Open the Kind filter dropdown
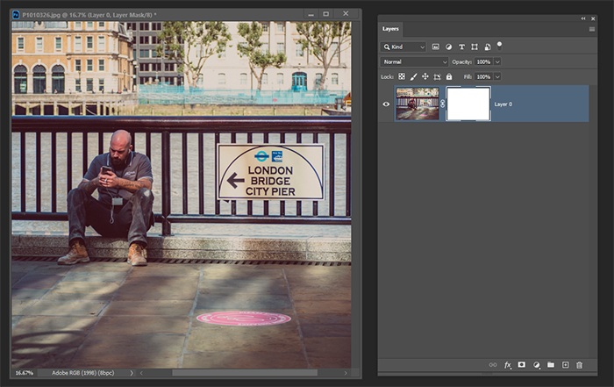Image resolution: width=614 pixels, height=387 pixels. coord(403,47)
